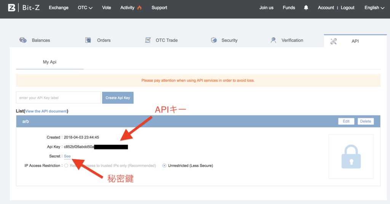
Task: Switch to the Security tab
Action: pos(230,40)
